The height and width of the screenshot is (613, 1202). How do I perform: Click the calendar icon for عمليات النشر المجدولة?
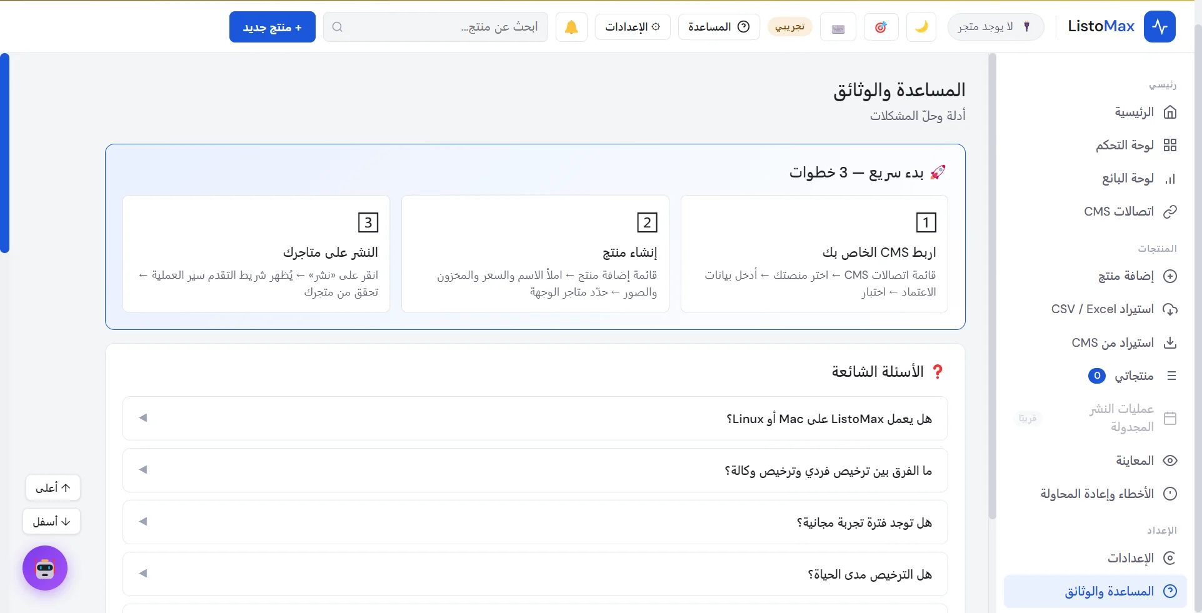pos(1170,418)
